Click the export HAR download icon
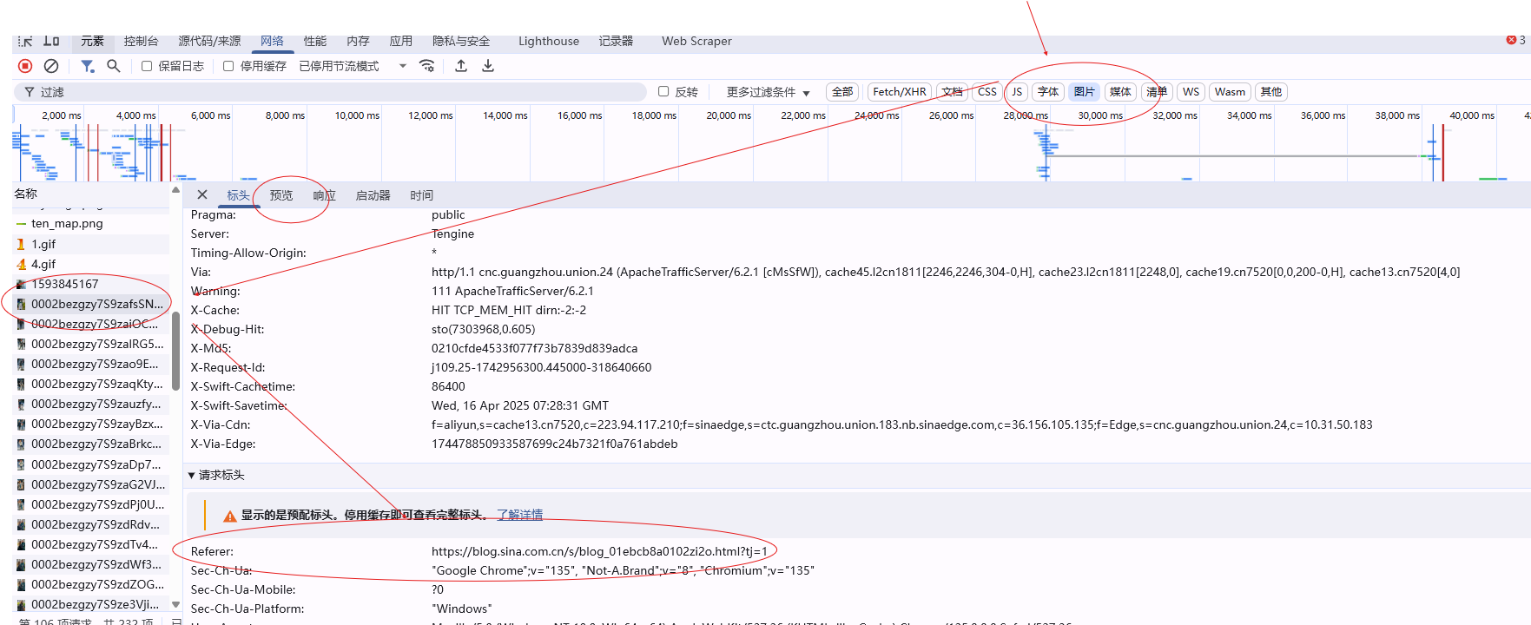 488,66
